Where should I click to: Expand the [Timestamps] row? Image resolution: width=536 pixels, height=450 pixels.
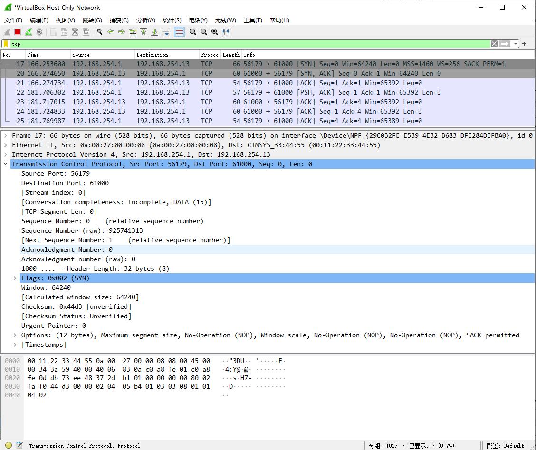click(15, 345)
